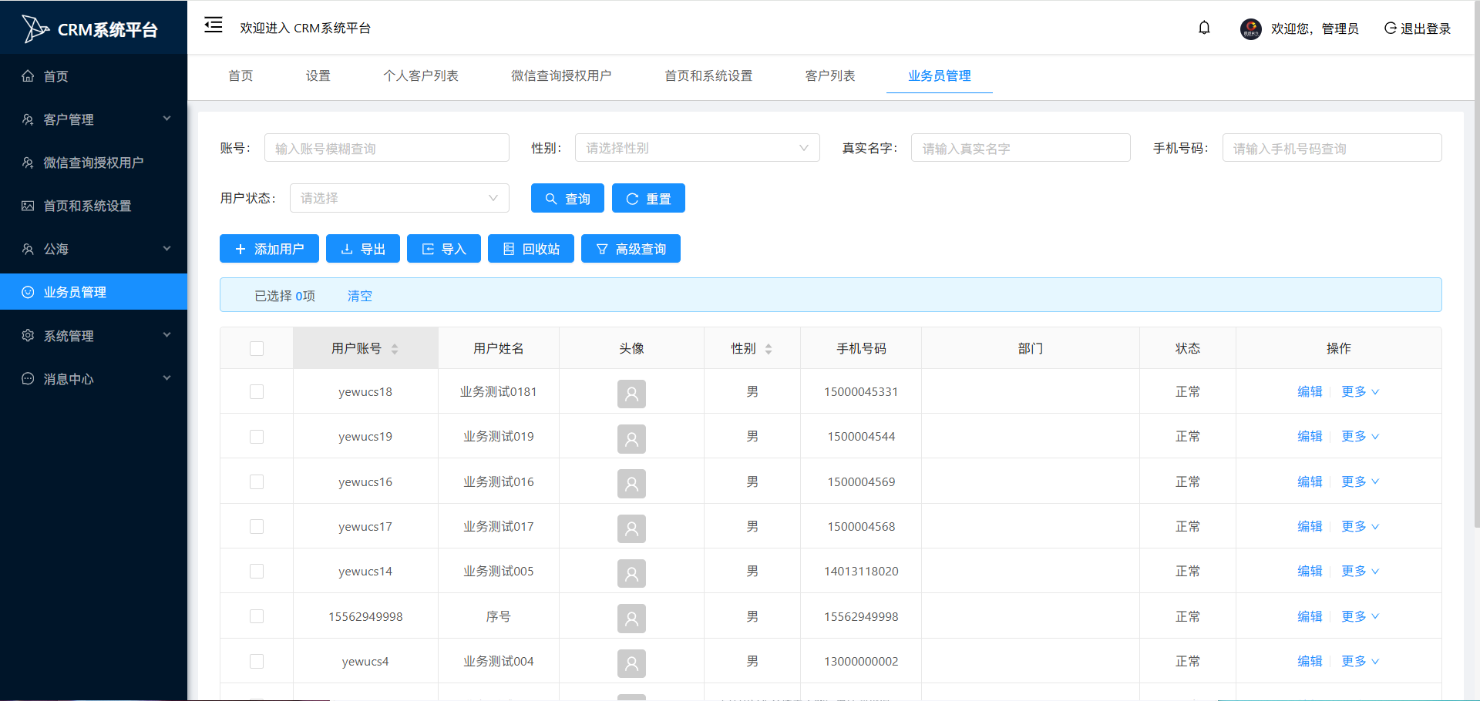Click the sidebar icon for 客户管理
This screenshot has height=701, width=1480.
[x=28, y=119]
